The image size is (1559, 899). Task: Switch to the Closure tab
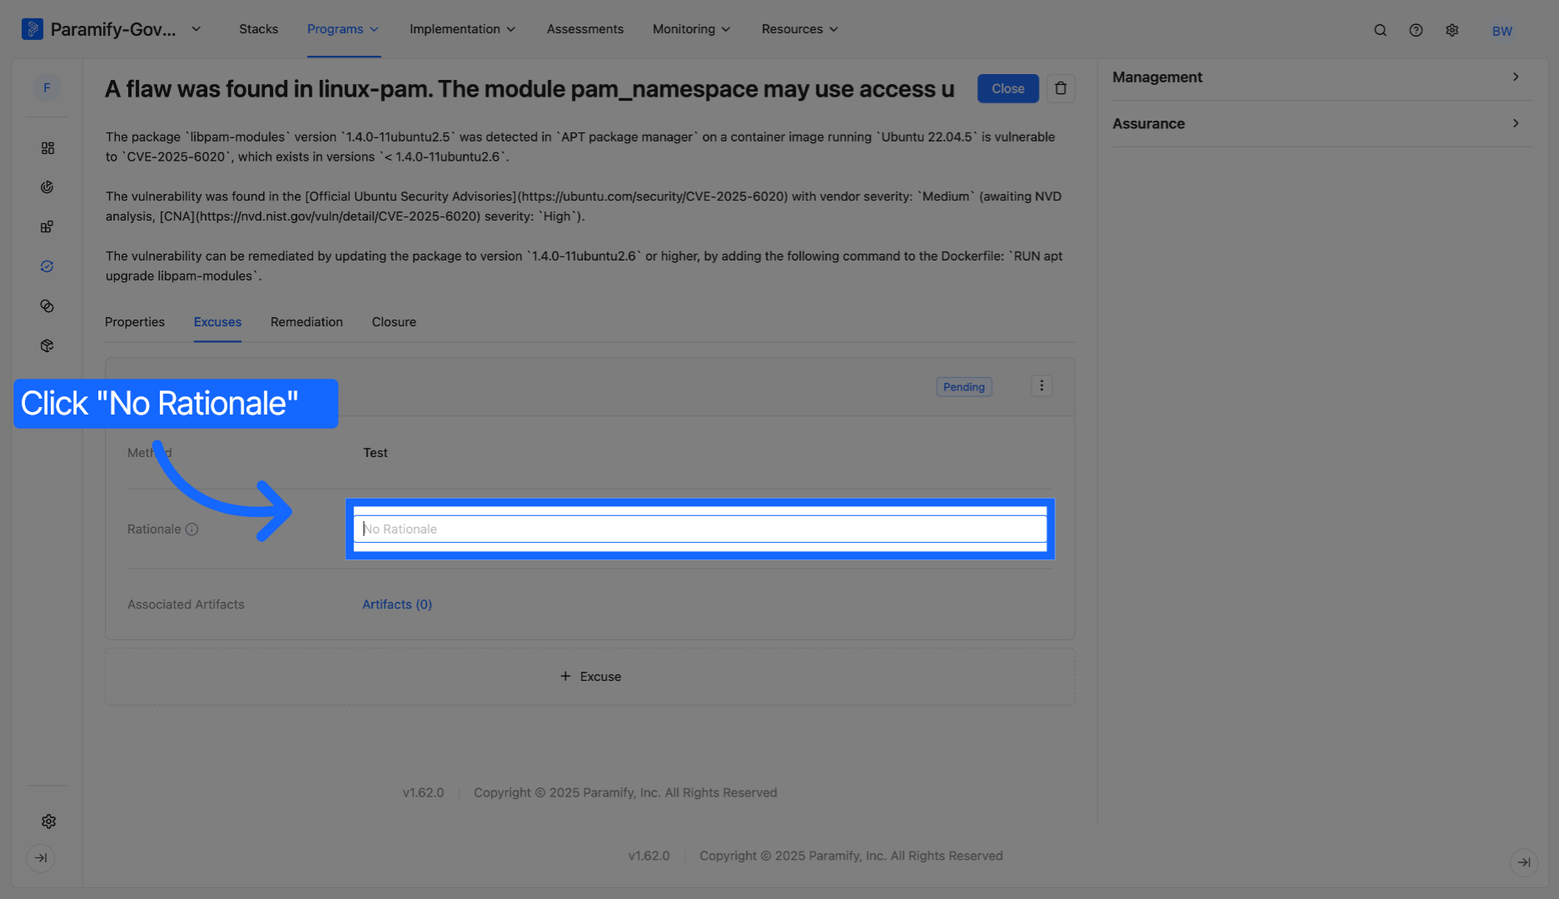(x=394, y=322)
